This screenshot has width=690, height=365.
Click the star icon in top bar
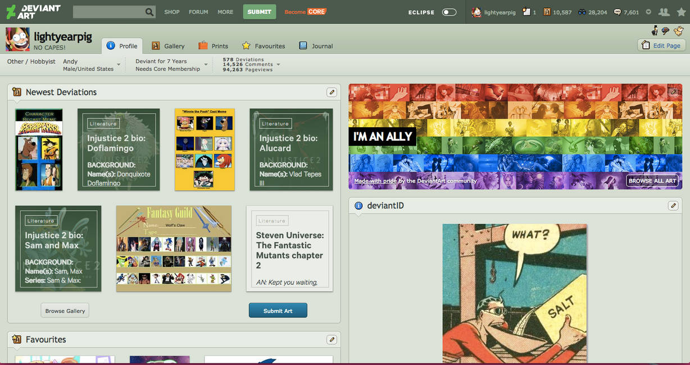click(x=681, y=12)
